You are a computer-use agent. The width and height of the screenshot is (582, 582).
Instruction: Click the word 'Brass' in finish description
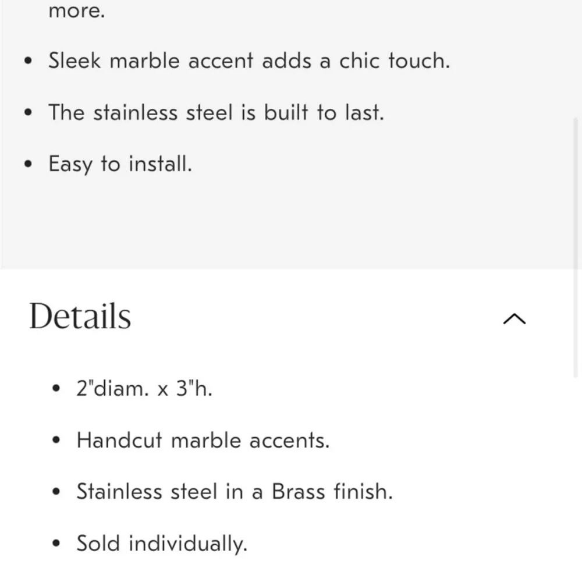click(x=299, y=491)
